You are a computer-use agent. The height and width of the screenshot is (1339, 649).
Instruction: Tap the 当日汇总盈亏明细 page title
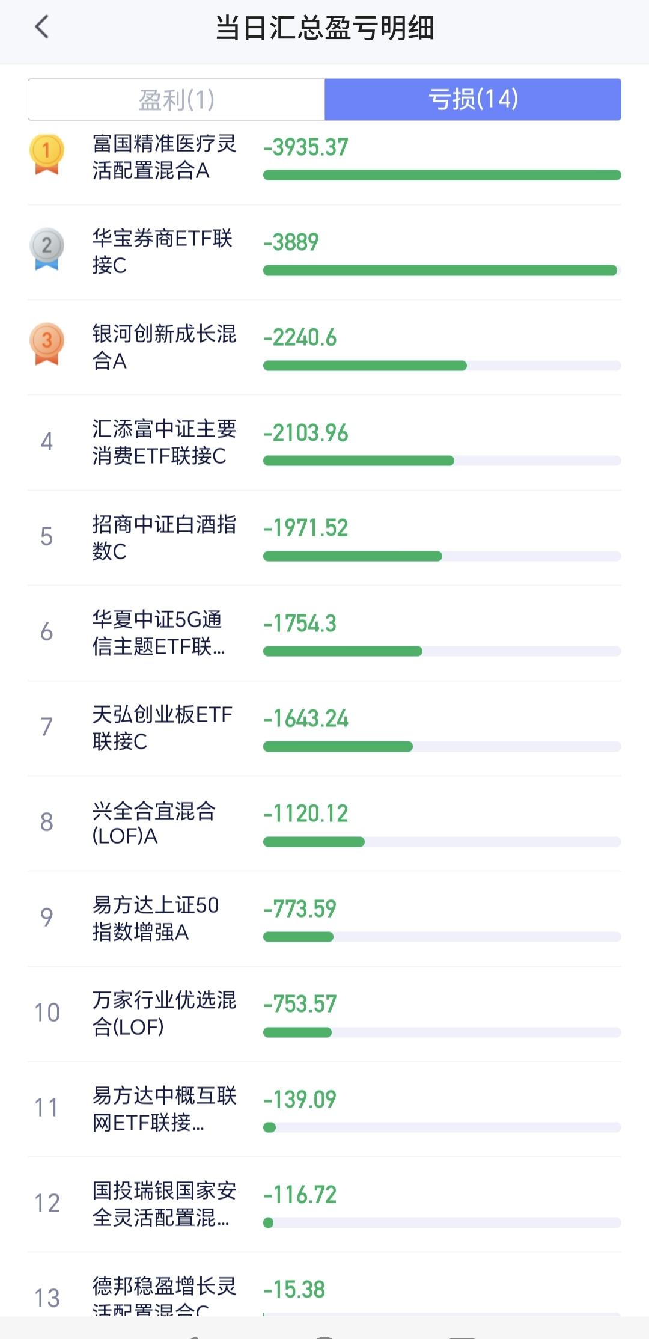324,28
